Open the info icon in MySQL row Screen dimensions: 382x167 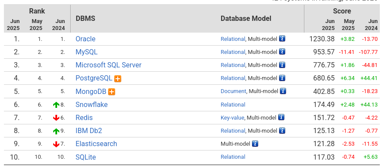pos(282,51)
